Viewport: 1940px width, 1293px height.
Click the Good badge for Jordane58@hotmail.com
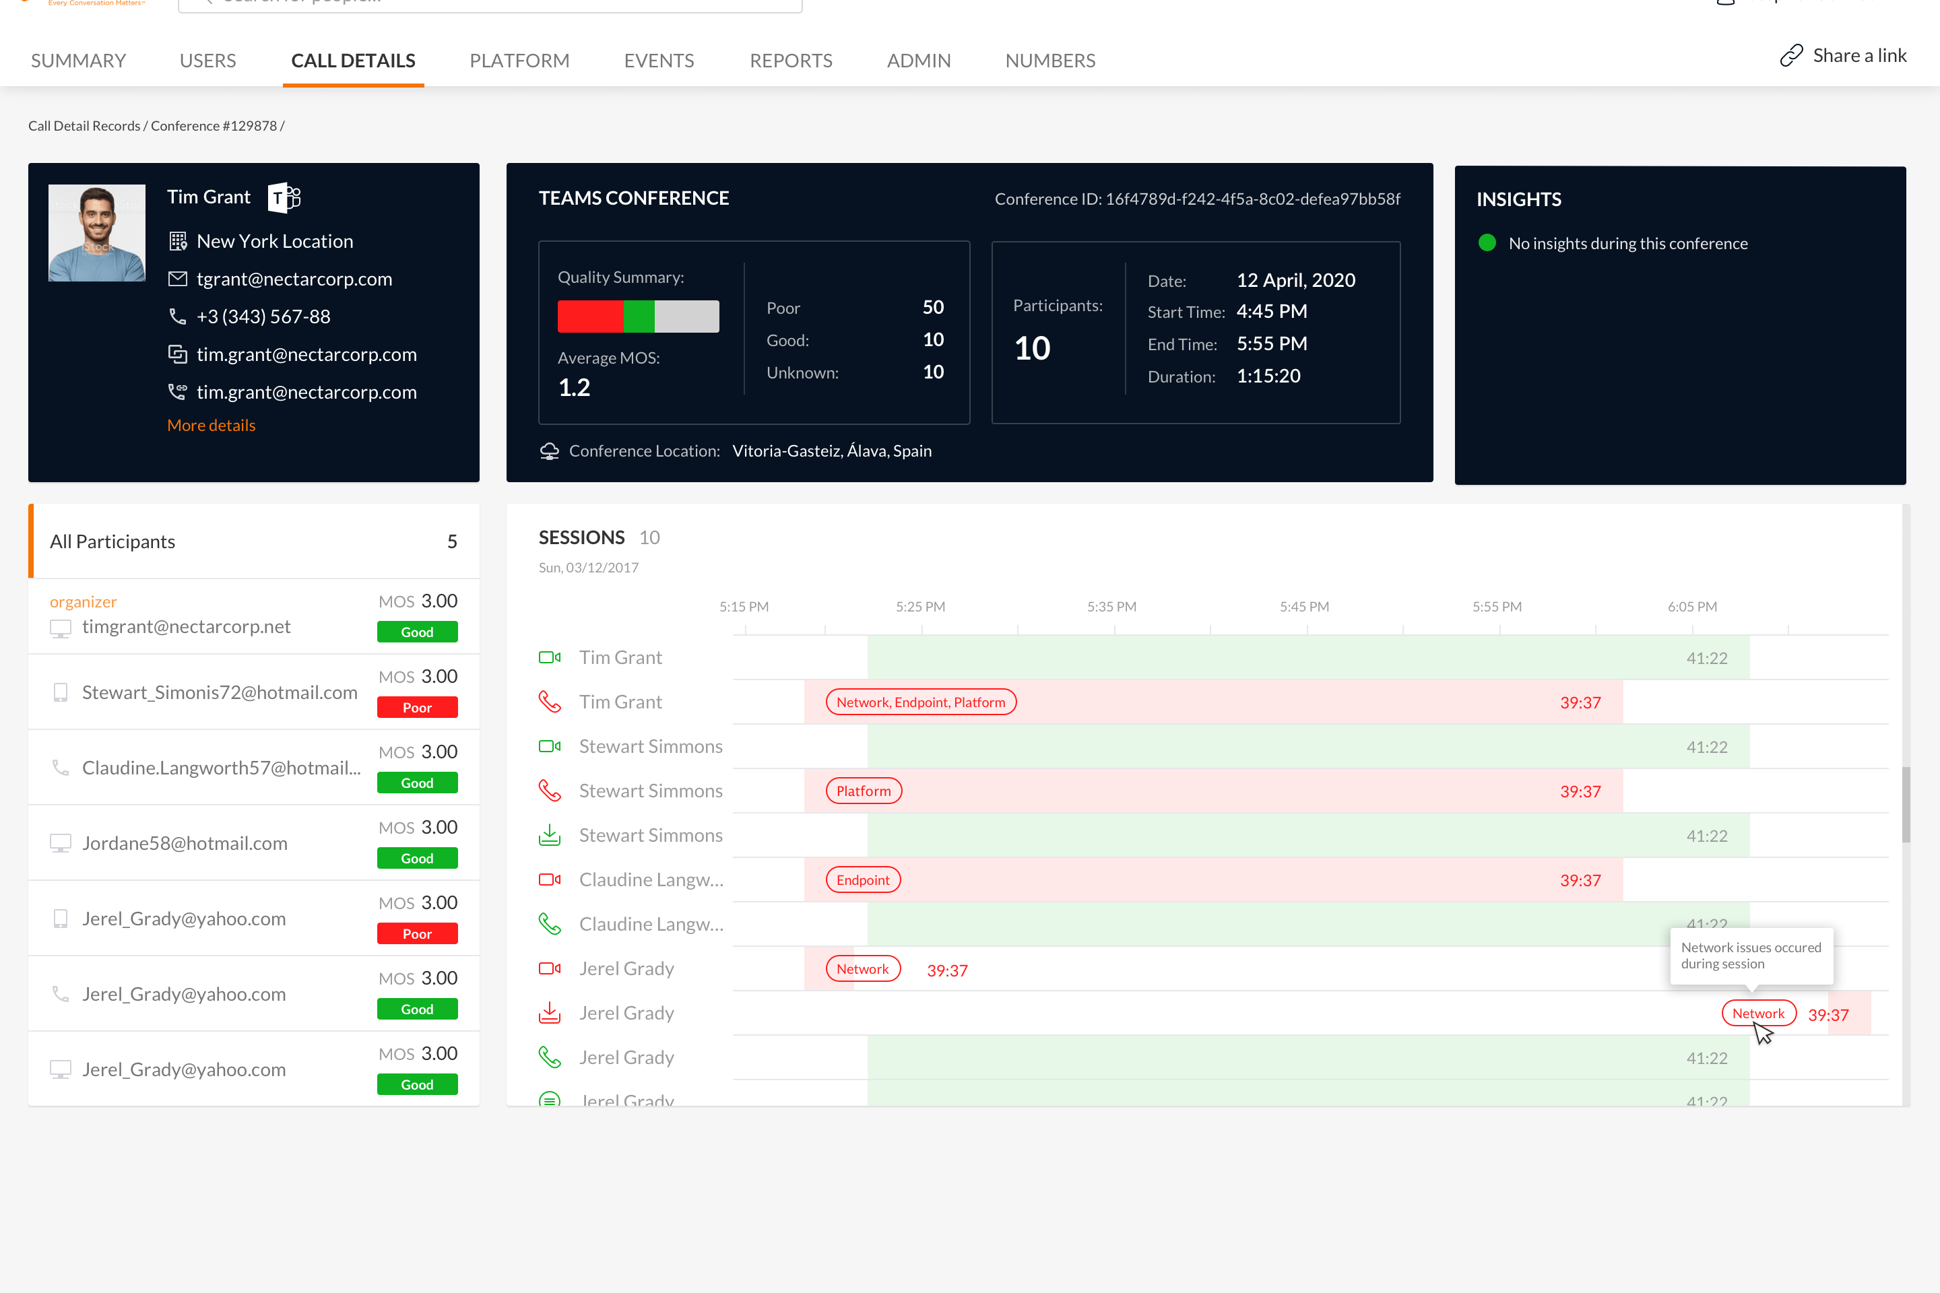[x=416, y=857]
